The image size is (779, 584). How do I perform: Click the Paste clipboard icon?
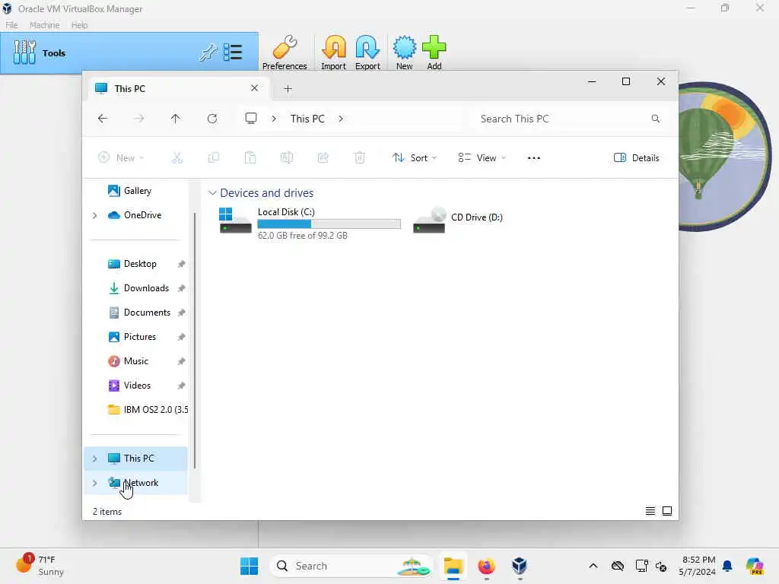point(250,158)
